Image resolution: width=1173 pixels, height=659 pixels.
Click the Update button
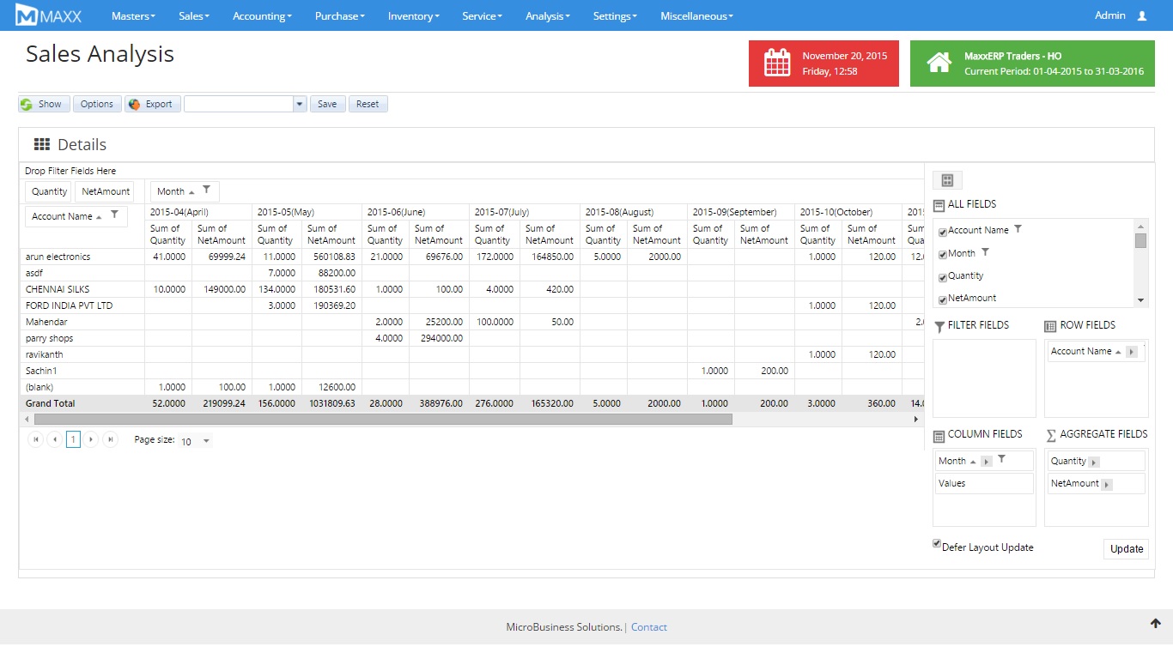point(1126,549)
